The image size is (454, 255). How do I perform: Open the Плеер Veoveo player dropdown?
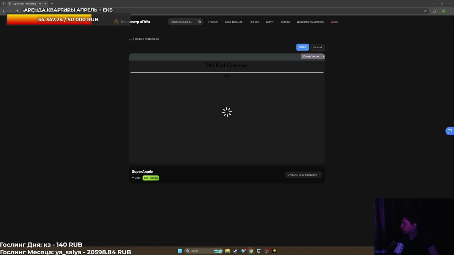point(313,56)
